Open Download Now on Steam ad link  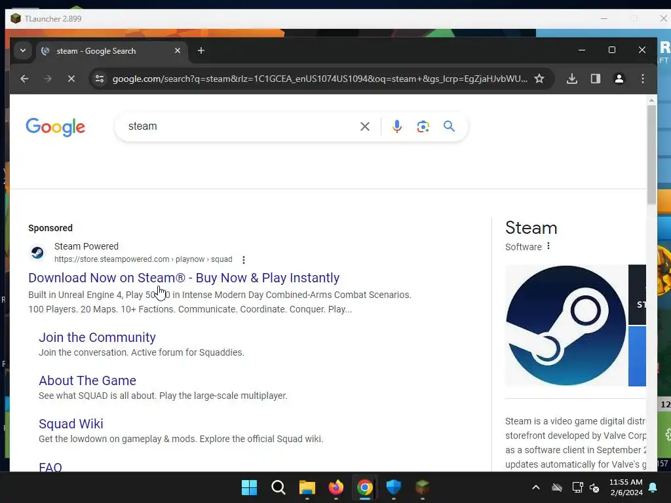pos(184,278)
